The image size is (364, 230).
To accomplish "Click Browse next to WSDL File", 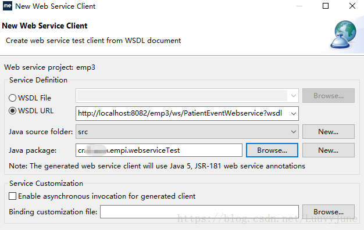I will click(x=329, y=95).
